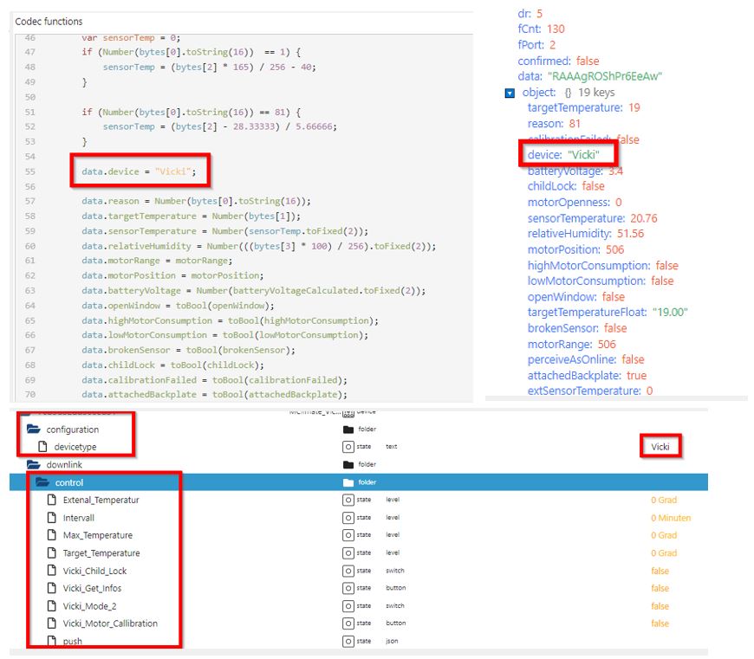Select the push file icon
The image size is (754, 659).
(x=52, y=641)
